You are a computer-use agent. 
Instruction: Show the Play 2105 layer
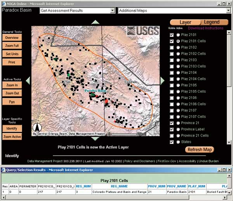click(x=172, y=85)
